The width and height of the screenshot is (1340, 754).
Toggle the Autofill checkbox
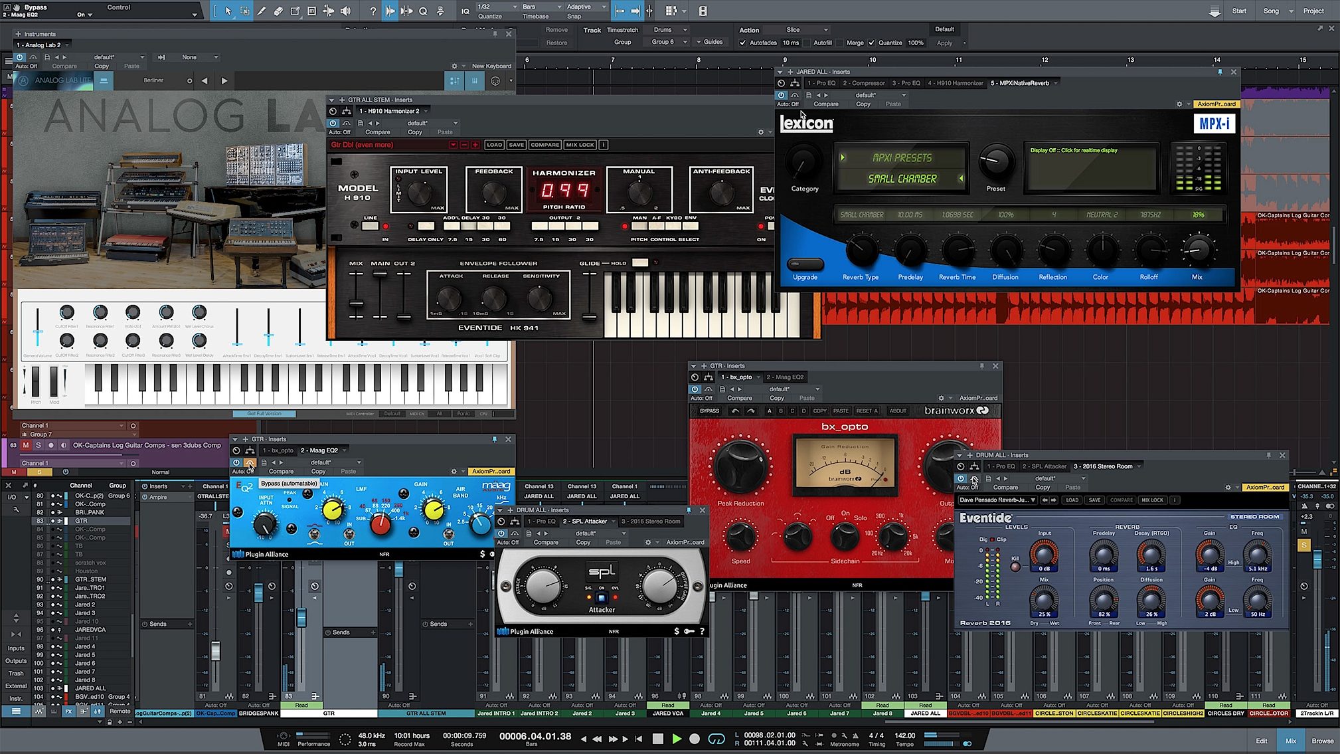click(806, 43)
